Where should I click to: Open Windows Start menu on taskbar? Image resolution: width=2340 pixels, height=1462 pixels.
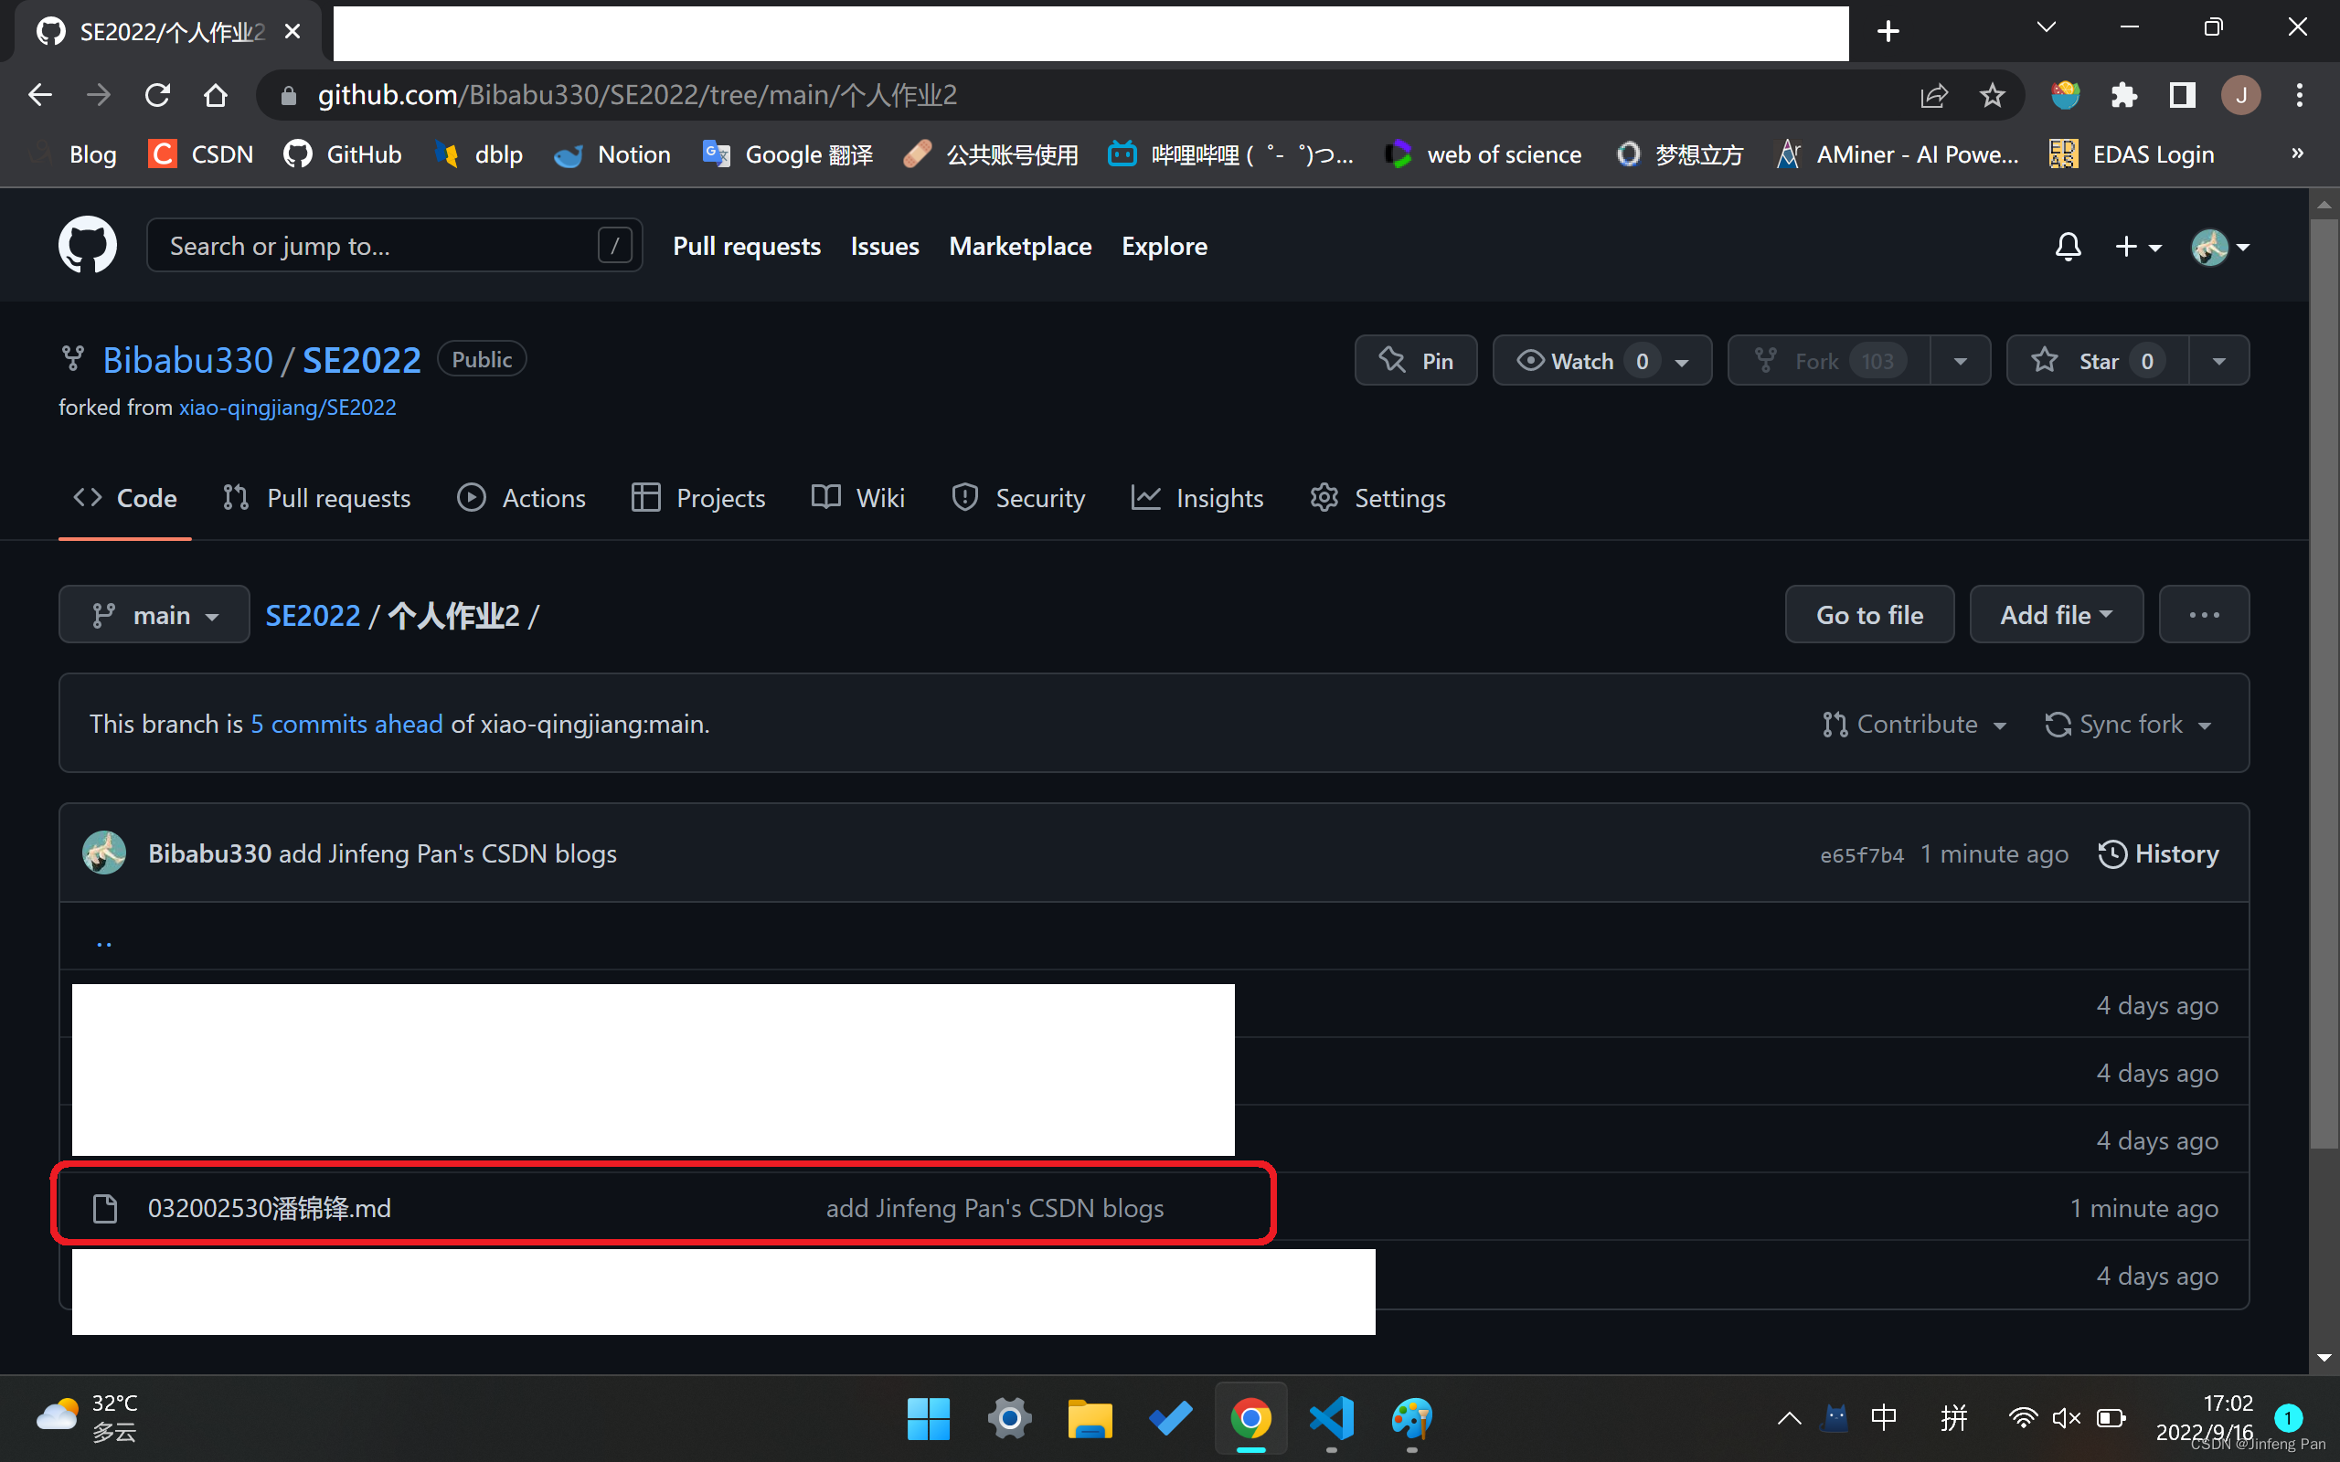(x=929, y=1418)
